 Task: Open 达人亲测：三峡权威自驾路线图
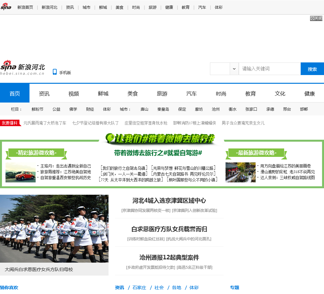coord(288,178)
